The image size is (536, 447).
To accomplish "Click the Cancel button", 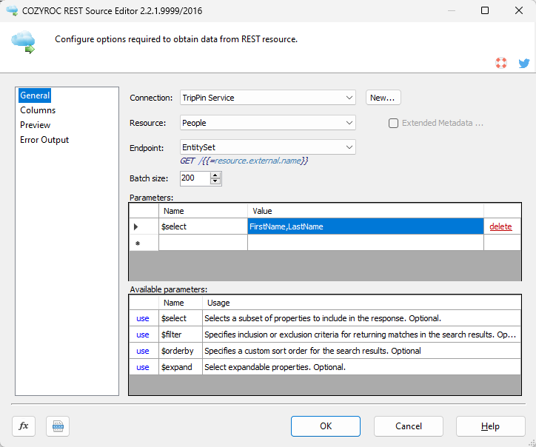I will (409, 426).
